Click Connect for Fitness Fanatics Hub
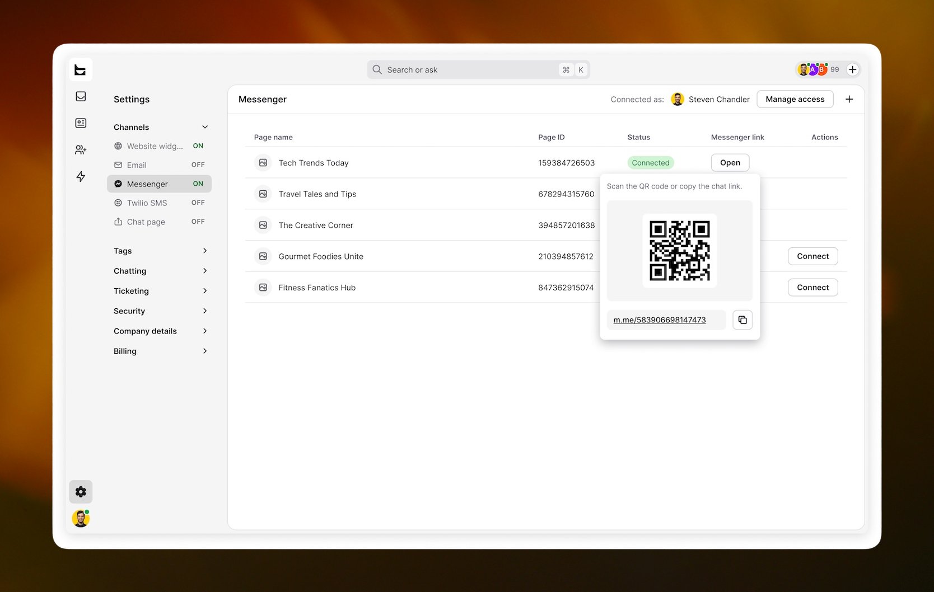This screenshot has width=934, height=592. 812,288
